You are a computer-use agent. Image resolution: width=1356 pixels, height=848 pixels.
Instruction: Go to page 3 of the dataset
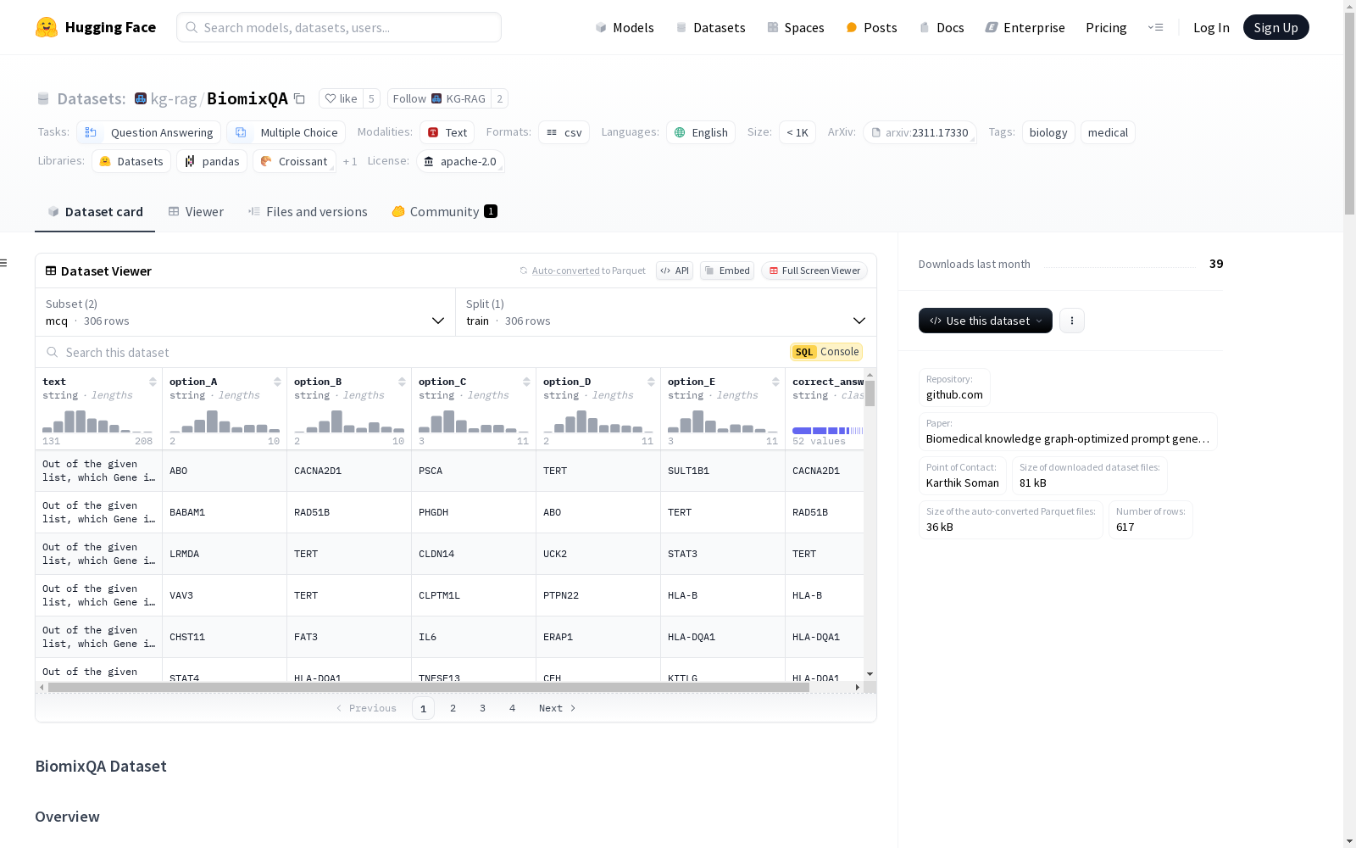[x=482, y=708]
